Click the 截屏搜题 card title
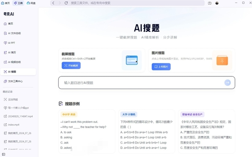 pos(68,54)
